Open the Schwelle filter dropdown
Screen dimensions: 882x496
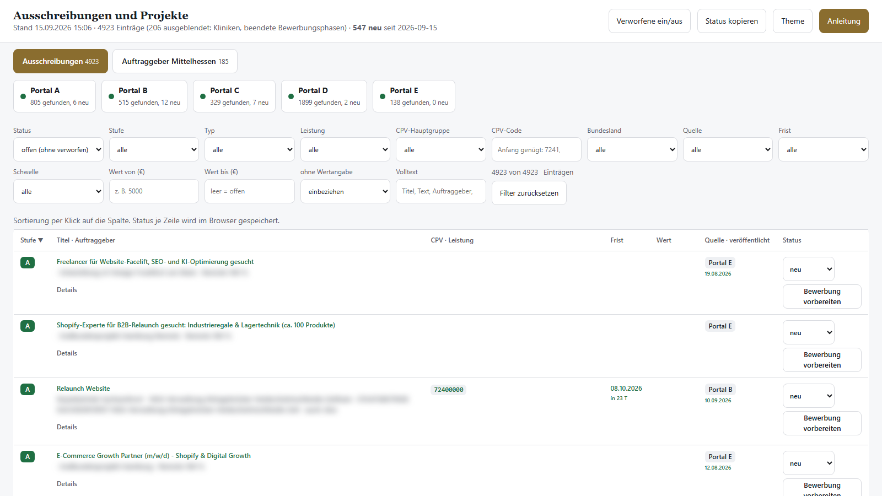click(x=58, y=191)
